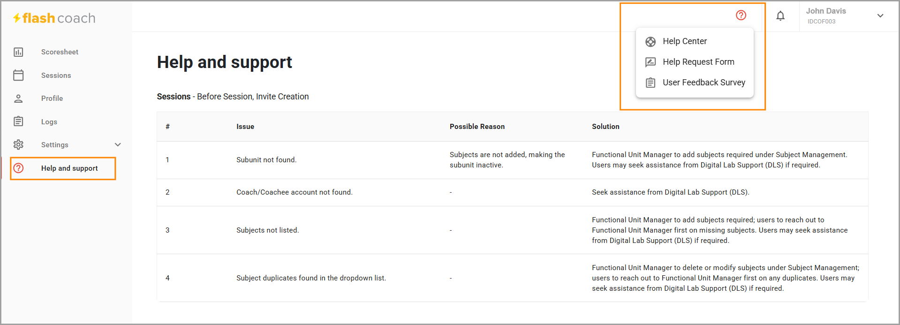The image size is (900, 325).
Task: Click the User Feedback Survey clipboard icon
Action: pos(650,83)
